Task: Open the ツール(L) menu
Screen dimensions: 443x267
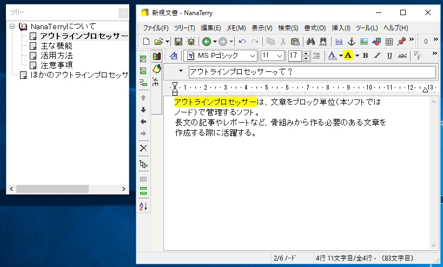Action: (367, 28)
